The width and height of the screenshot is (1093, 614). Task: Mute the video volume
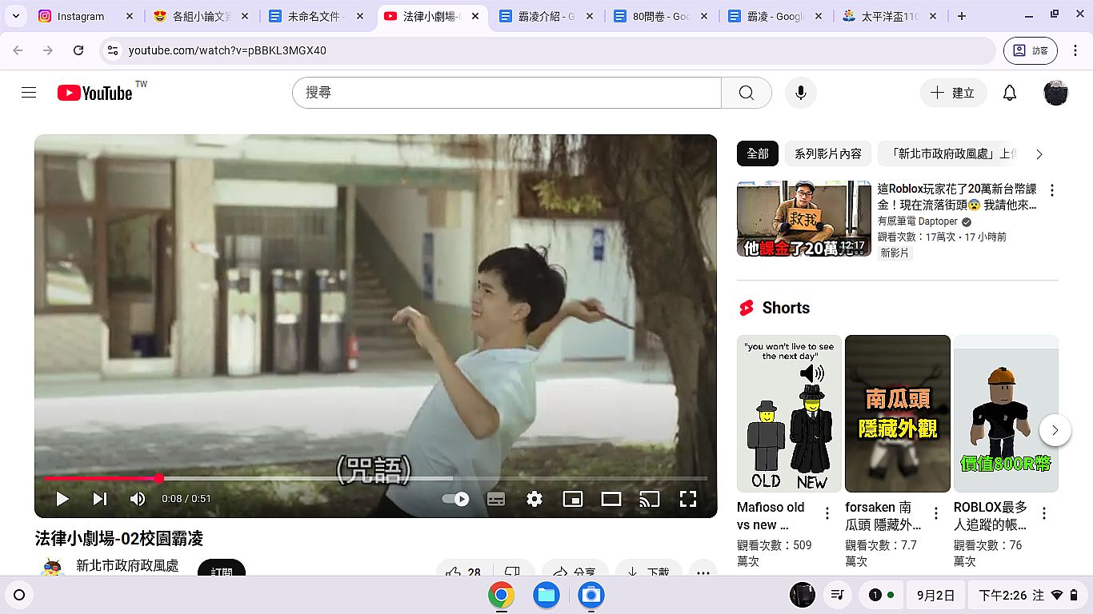(138, 499)
